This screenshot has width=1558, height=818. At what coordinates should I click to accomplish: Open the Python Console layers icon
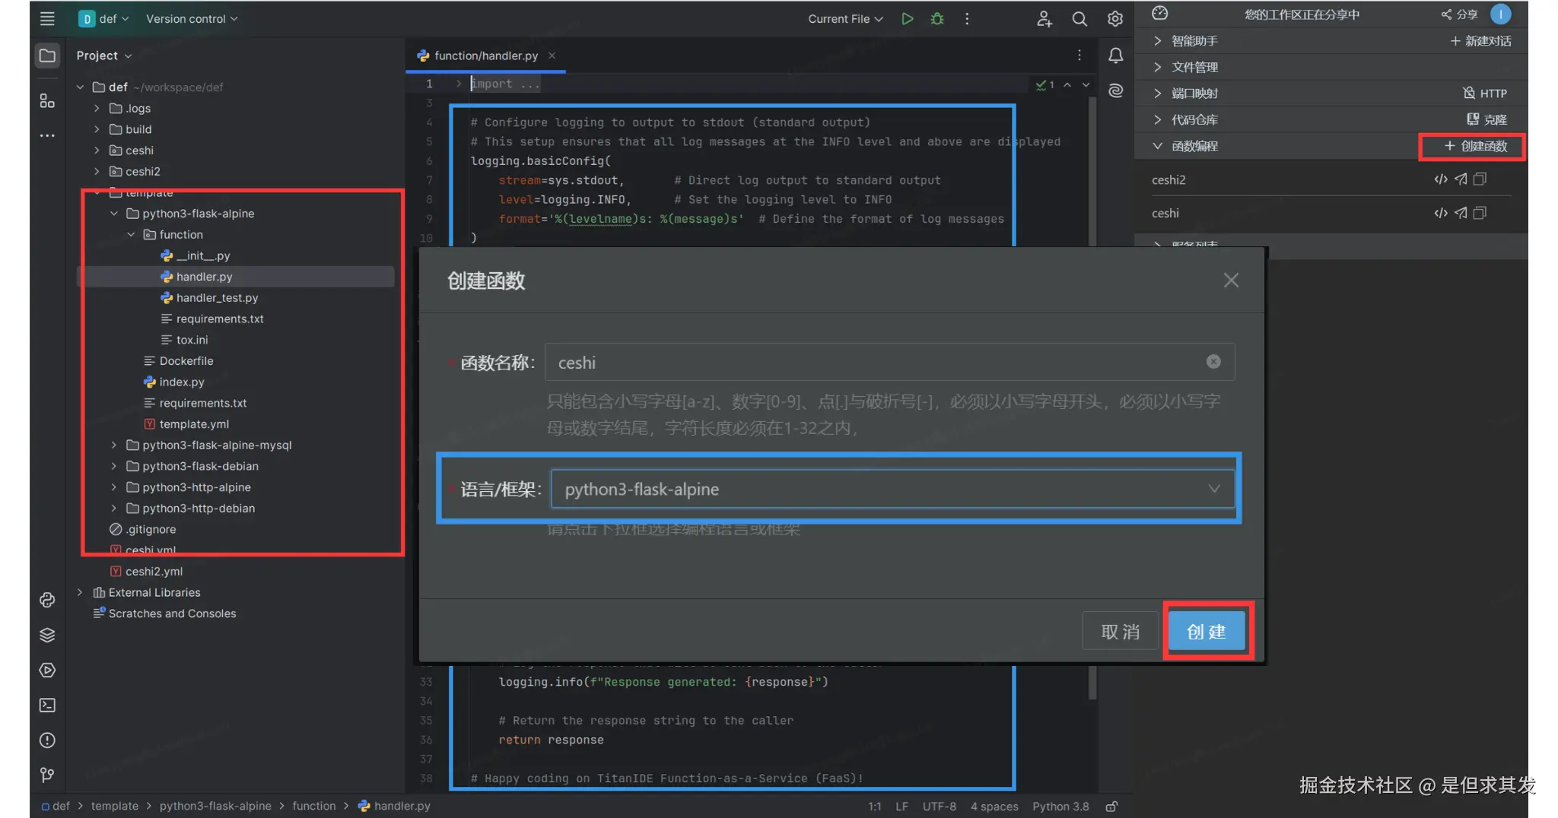(x=47, y=635)
